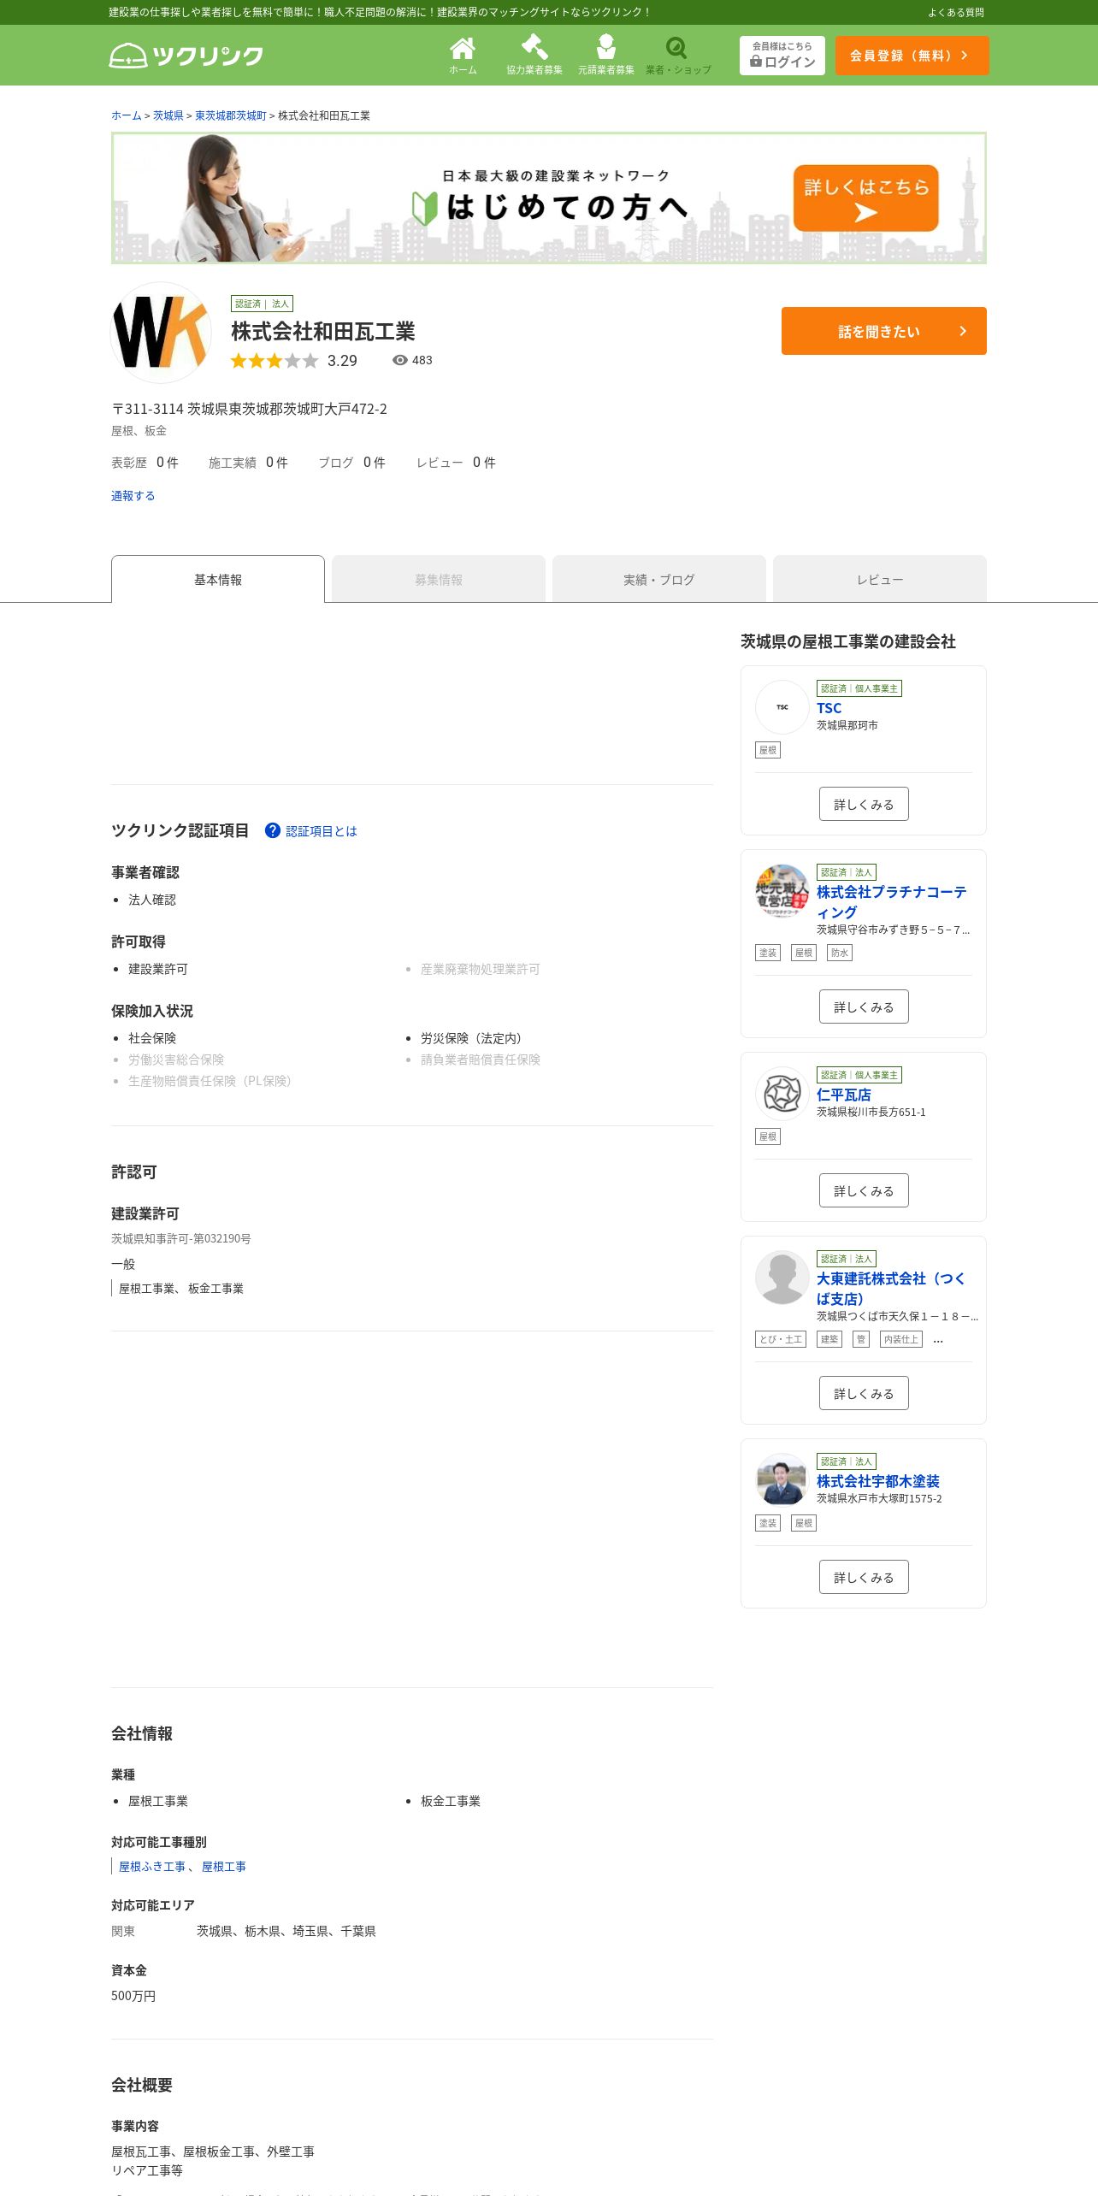Click 詳しくみる for 仁平瓦店
The width and height of the screenshot is (1098, 2196).
pos(864,1190)
